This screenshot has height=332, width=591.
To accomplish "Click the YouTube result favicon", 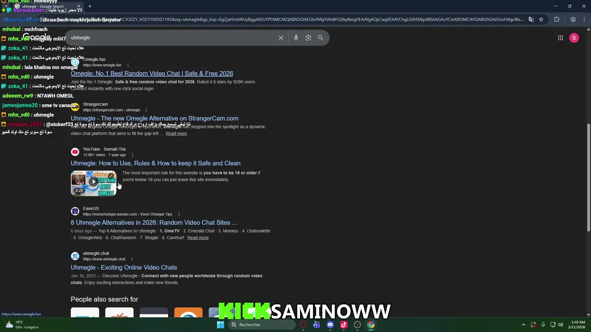I will point(75,152).
